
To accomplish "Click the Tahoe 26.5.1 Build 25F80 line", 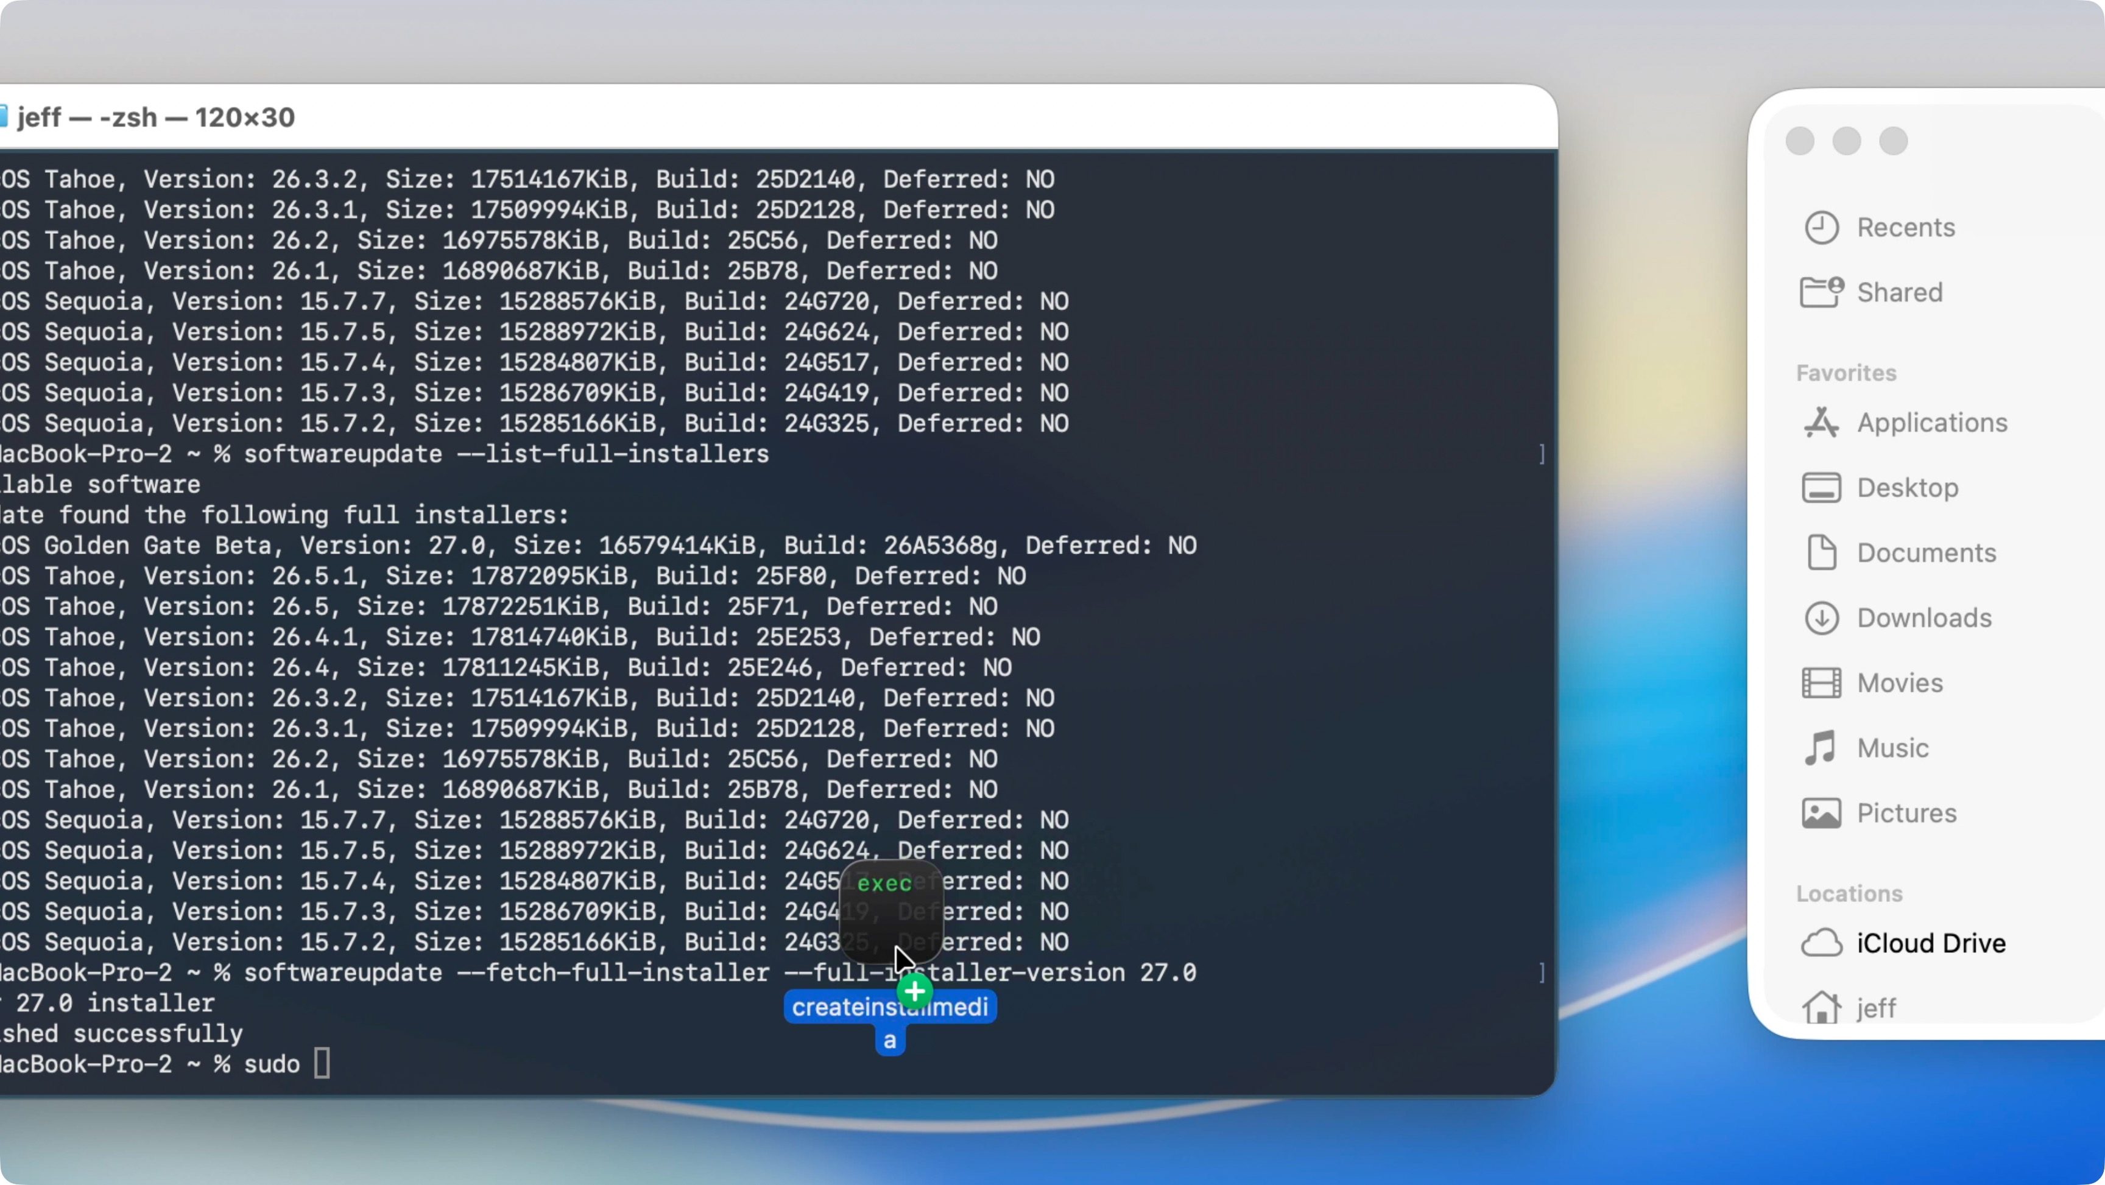I will [513, 576].
